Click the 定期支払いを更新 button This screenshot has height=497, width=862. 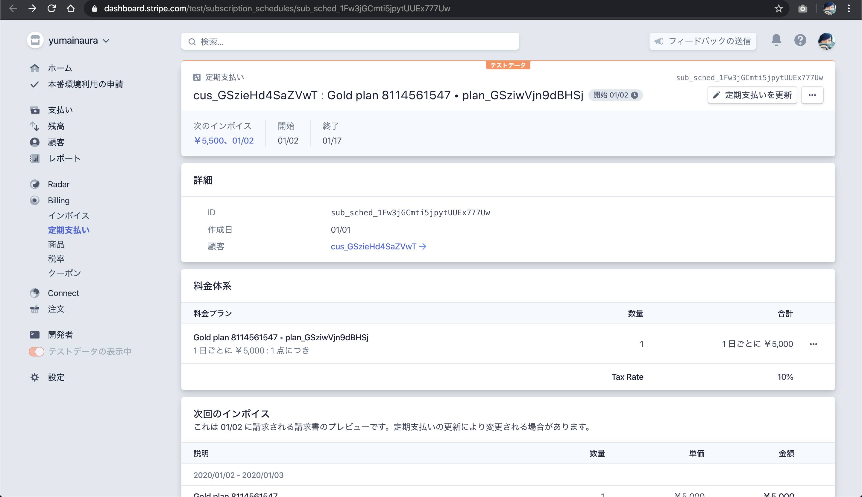tap(752, 95)
